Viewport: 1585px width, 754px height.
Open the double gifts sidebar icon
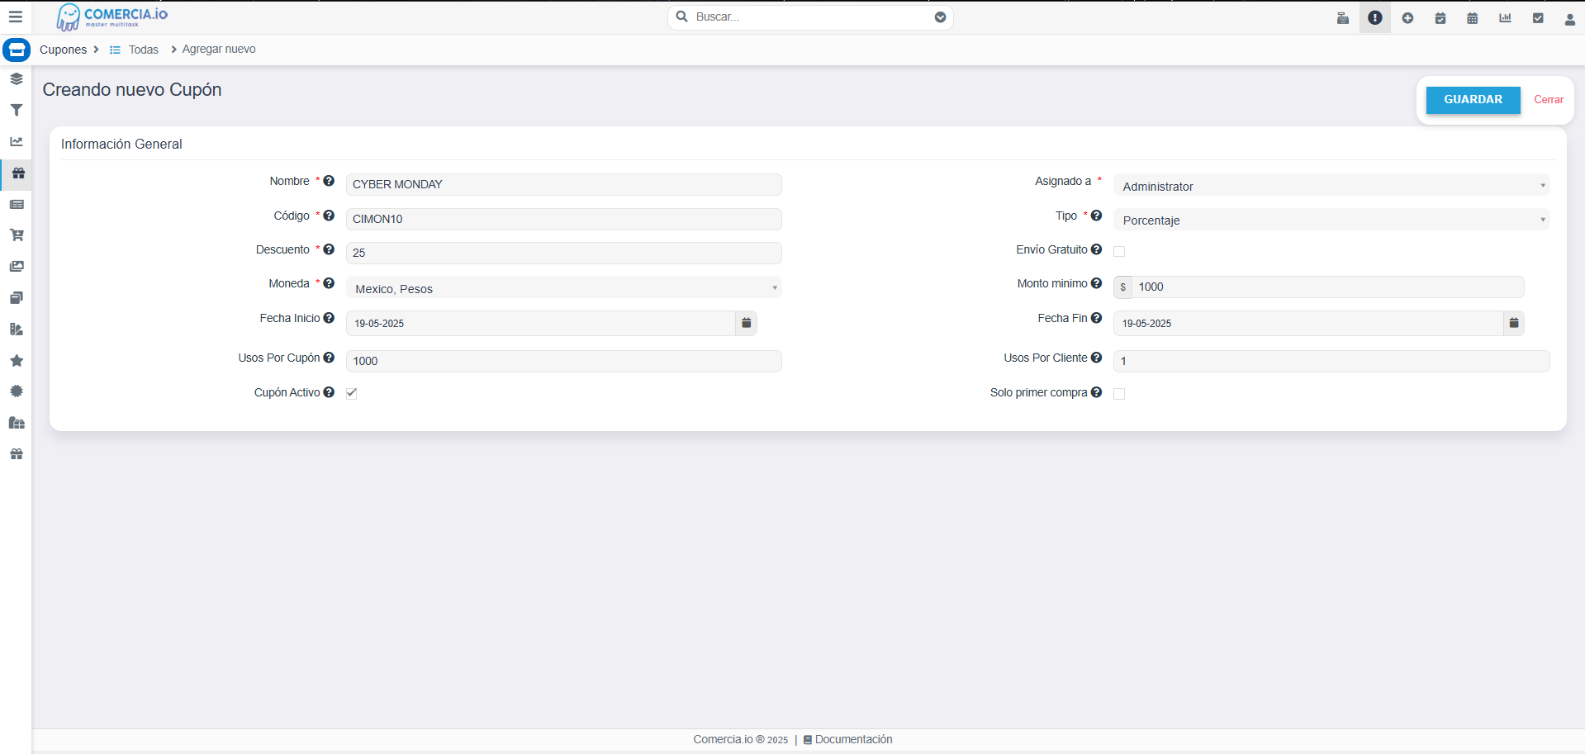tap(17, 423)
